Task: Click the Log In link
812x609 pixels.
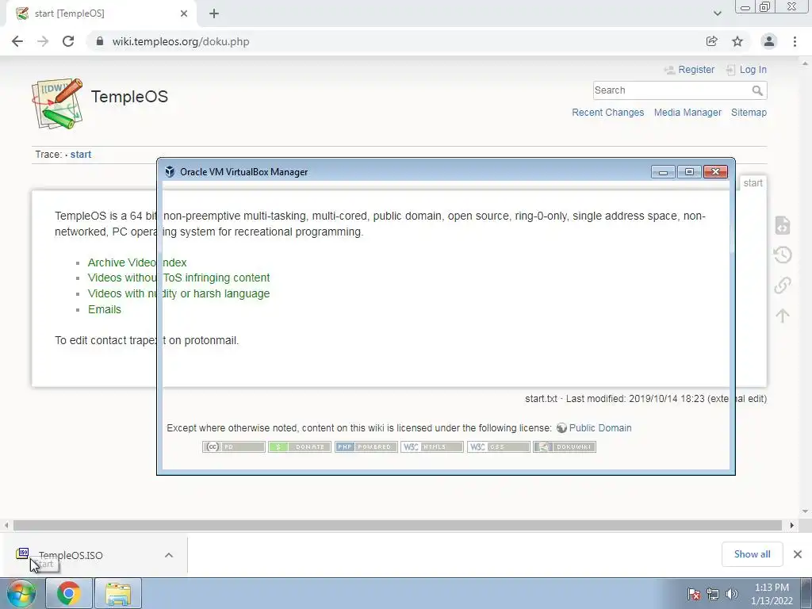Action: pyautogui.click(x=753, y=70)
